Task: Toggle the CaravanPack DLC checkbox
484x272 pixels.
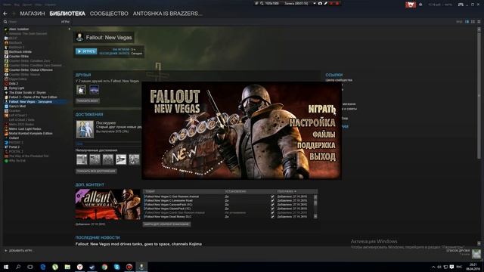Action: pos(272,205)
